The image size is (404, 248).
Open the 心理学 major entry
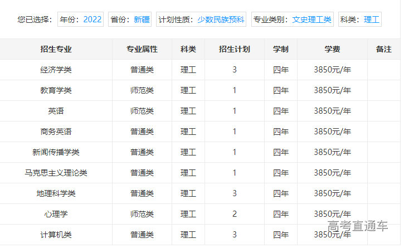(x=56, y=214)
